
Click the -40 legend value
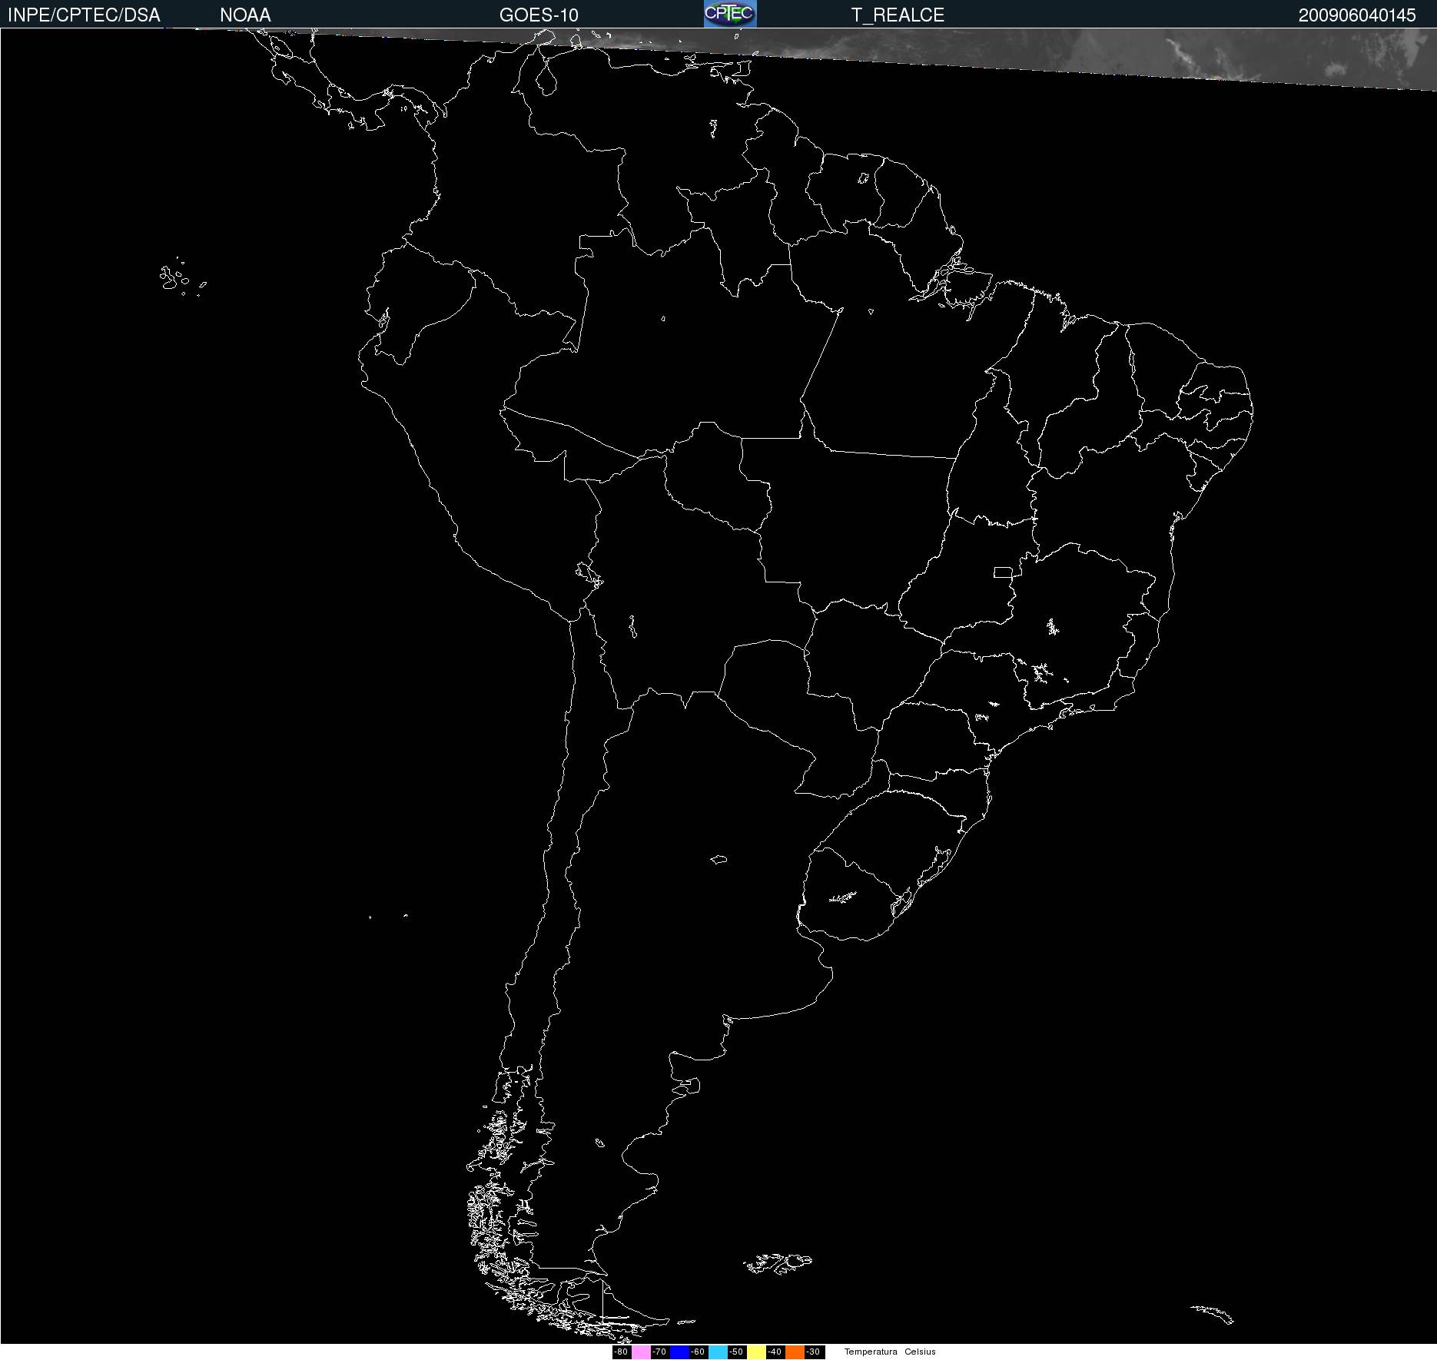point(775,1352)
